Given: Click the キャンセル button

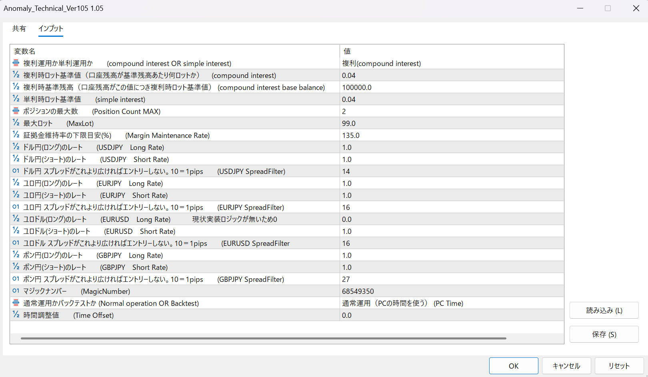Looking at the screenshot, I should [x=566, y=366].
